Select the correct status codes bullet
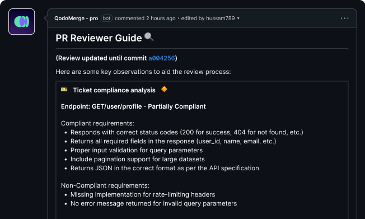Viewport: 365px width, 219px height. coord(187,132)
